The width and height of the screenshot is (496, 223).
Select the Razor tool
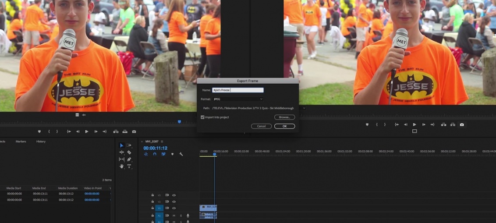[129, 152]
